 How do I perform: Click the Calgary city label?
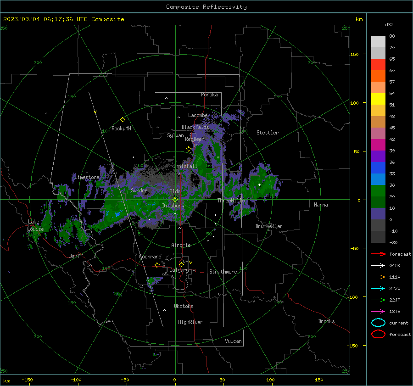click(179, 270)
